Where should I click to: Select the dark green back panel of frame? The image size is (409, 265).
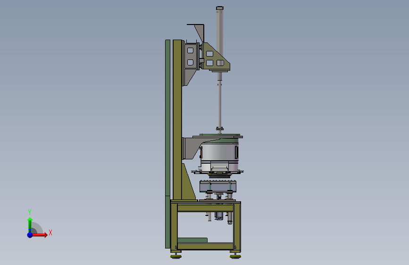[167, 144]
